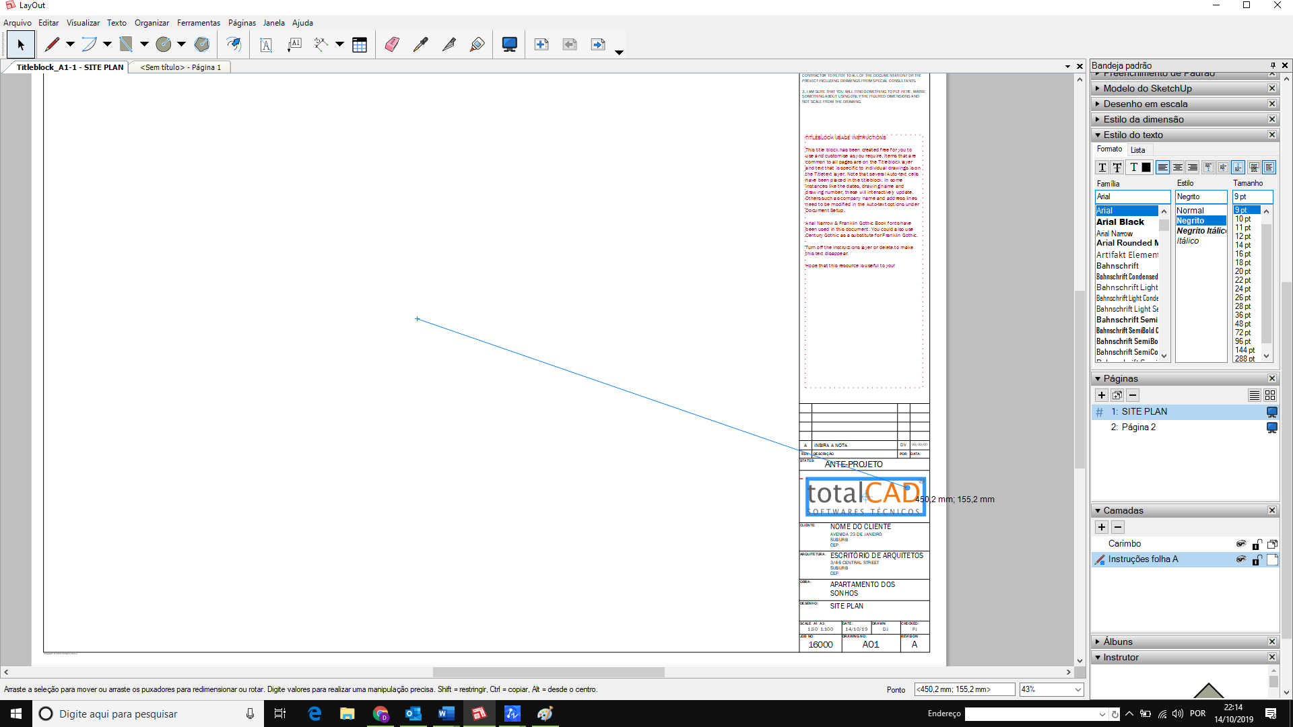Pick the pink Eraser tool

(392, 44)
